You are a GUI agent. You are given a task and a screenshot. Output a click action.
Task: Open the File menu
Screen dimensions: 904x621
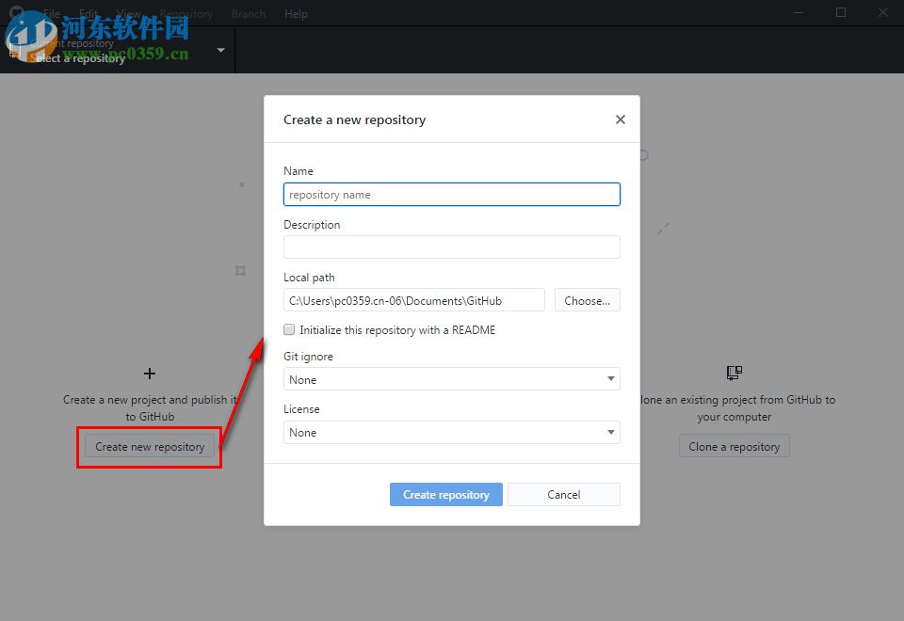(51, 13)
